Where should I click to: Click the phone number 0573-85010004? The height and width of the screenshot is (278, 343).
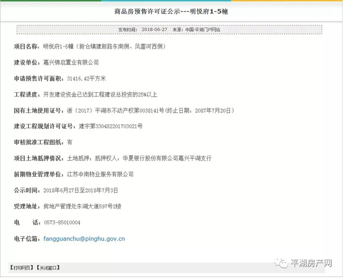(x=62, y=222)
